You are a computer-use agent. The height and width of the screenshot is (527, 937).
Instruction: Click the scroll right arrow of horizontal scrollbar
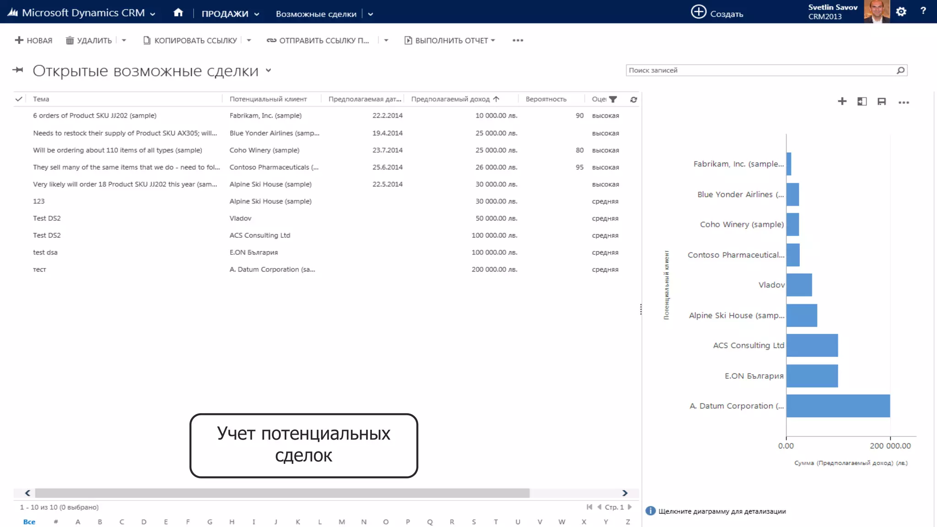625,493
